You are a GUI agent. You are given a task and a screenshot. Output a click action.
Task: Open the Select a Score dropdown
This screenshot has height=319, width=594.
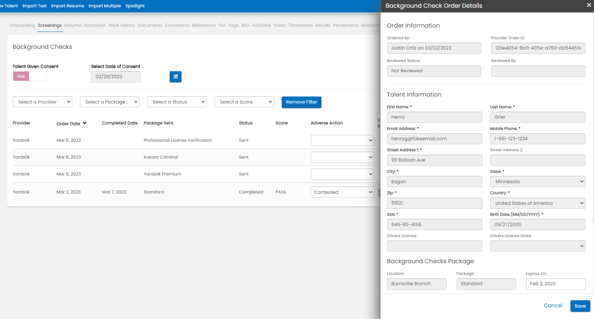tap(244, 102)
